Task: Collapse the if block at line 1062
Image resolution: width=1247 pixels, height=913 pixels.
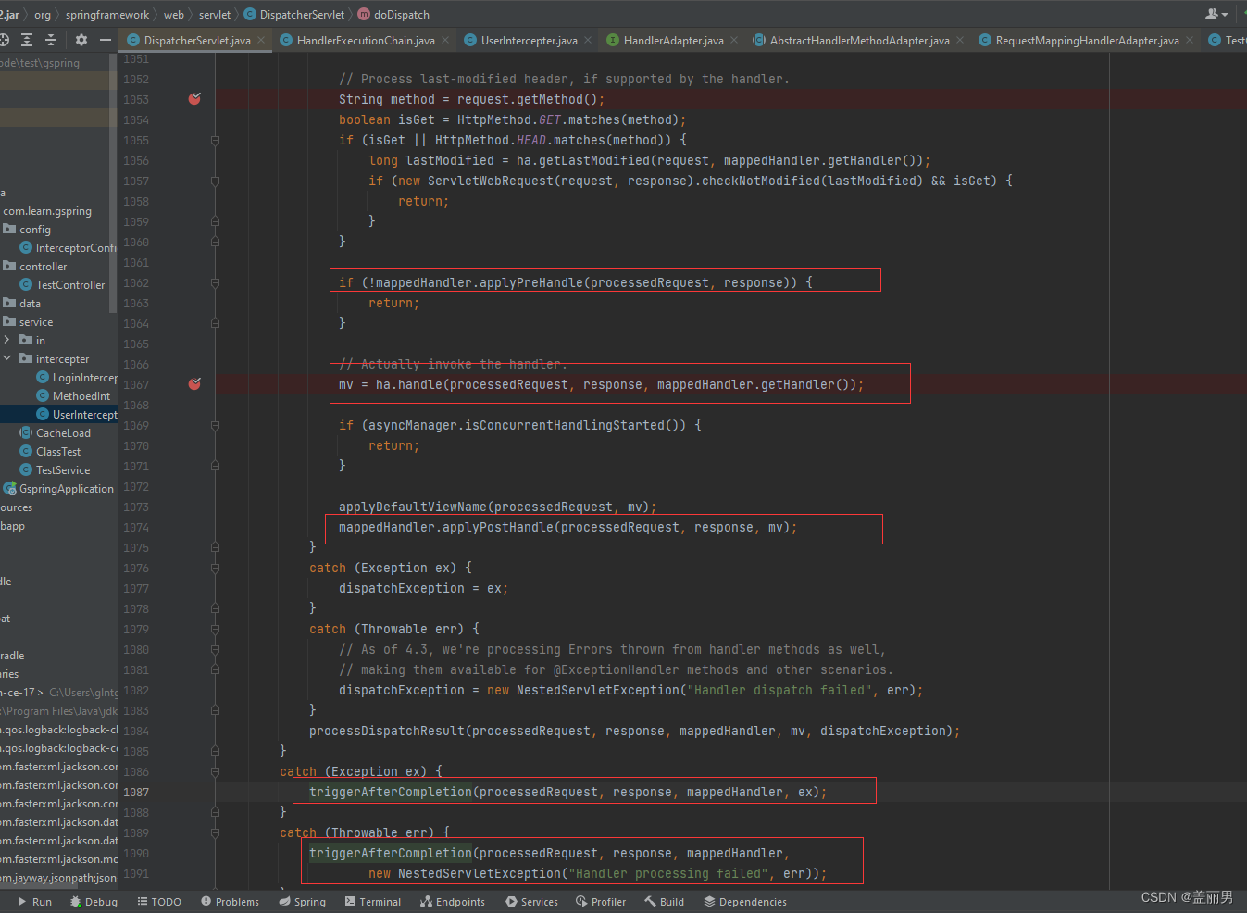Action: [215, 283]
